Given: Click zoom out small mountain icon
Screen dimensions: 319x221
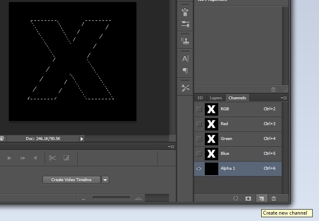Looking at the screenshot, I should tap(83, 199).
